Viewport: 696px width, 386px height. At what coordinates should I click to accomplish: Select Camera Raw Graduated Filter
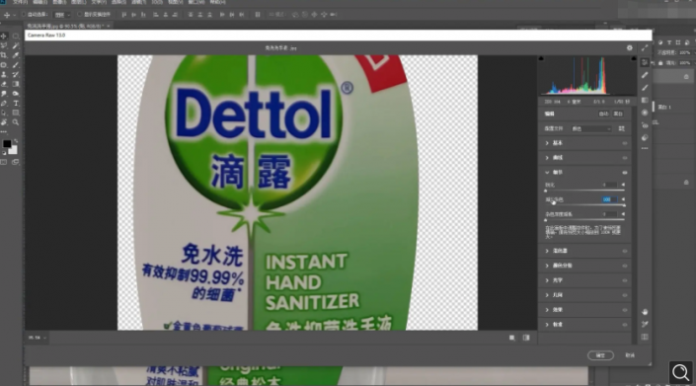pos(645,101)
